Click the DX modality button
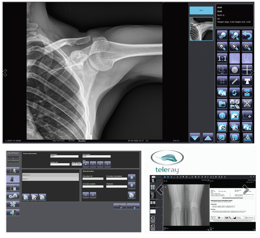This screenshot has width=260, height=238. [x=93, y=195]
